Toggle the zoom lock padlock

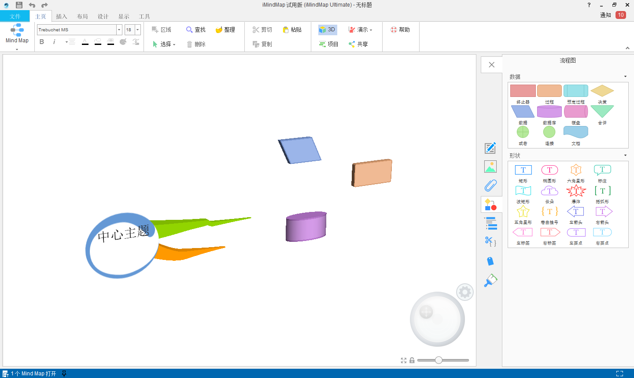point(412,360)
